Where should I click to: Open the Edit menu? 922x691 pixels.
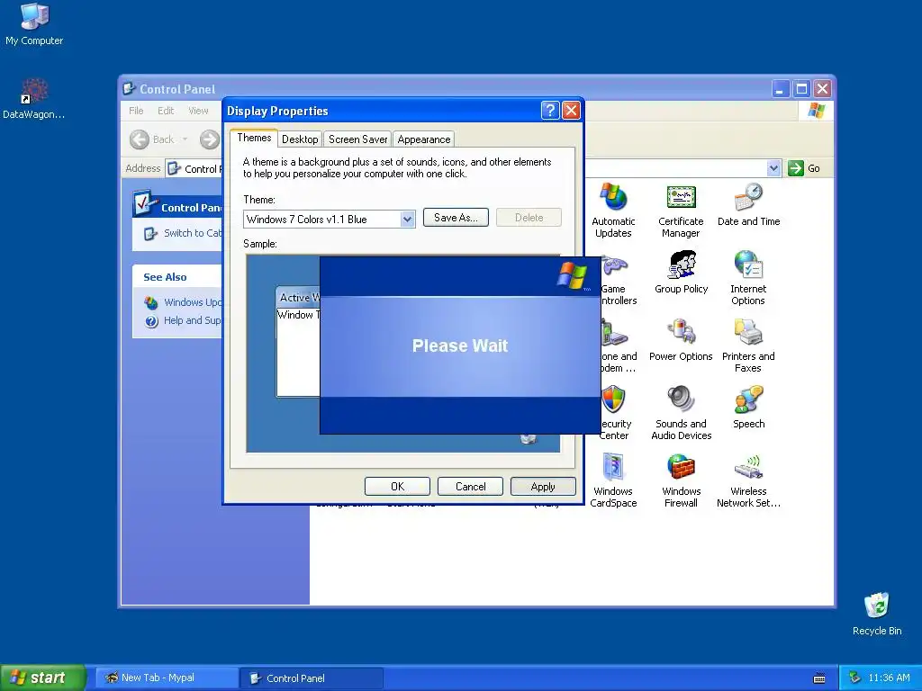166,111
